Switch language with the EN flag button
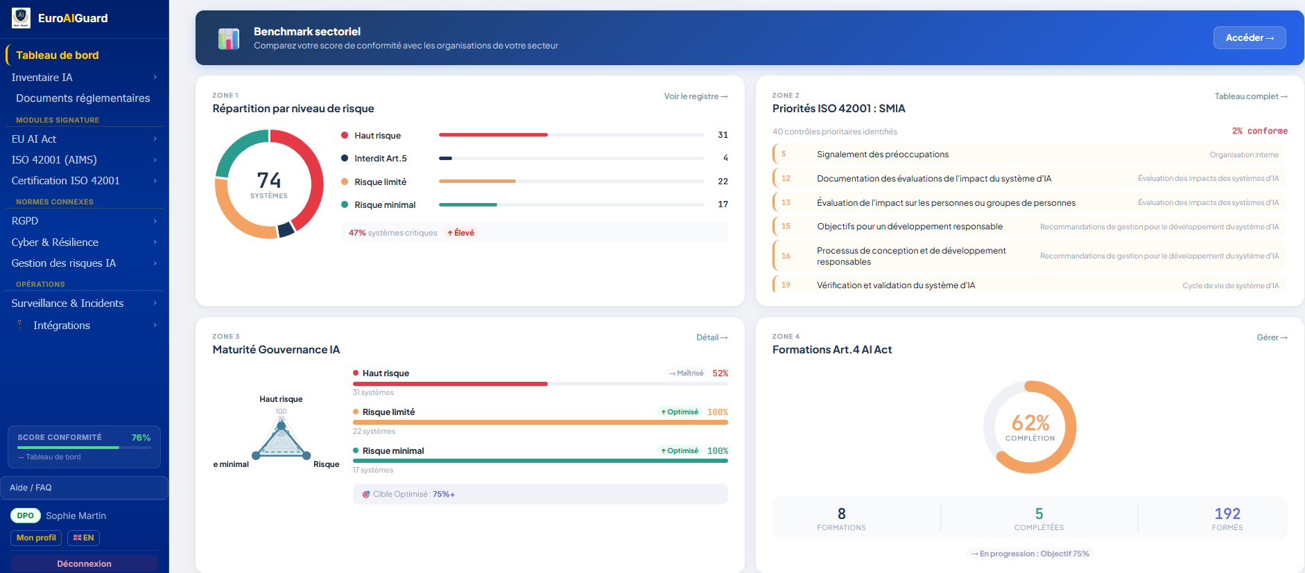The width and height of the screenshot is (1305, 573). pos(83,538)
